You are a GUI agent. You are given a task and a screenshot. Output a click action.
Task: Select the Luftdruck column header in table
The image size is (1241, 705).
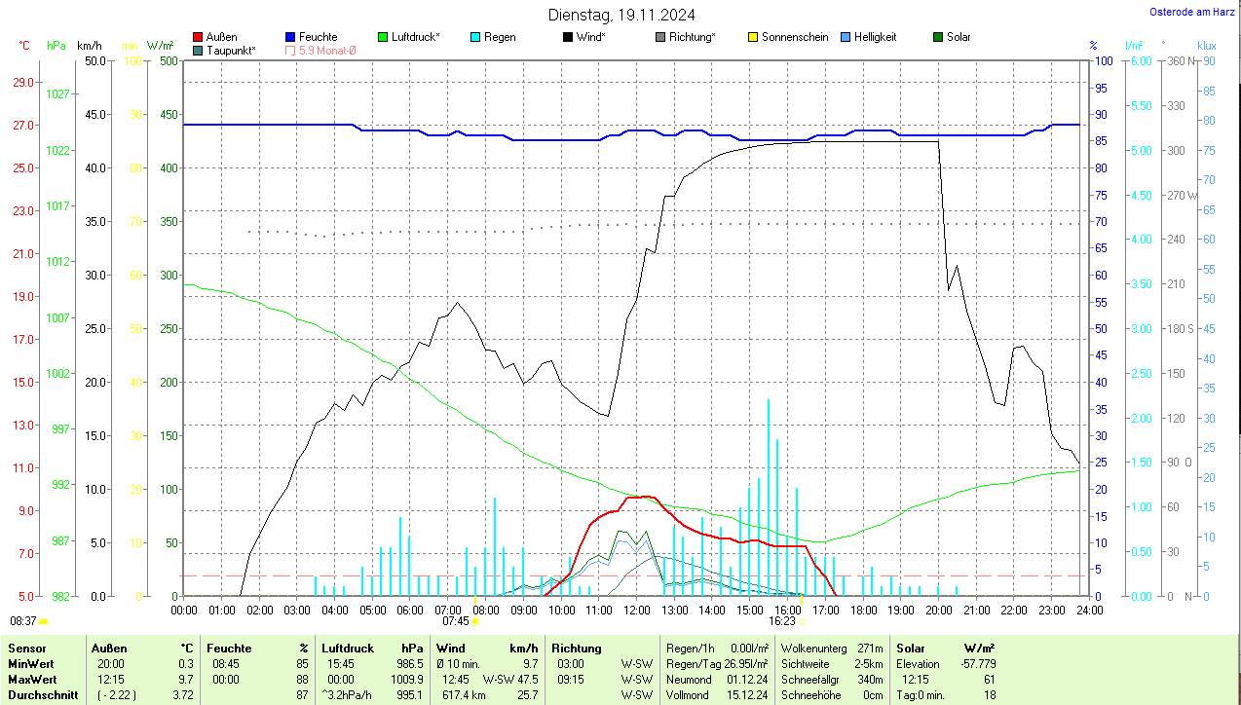pyautogui.click(x=348, y=648)
